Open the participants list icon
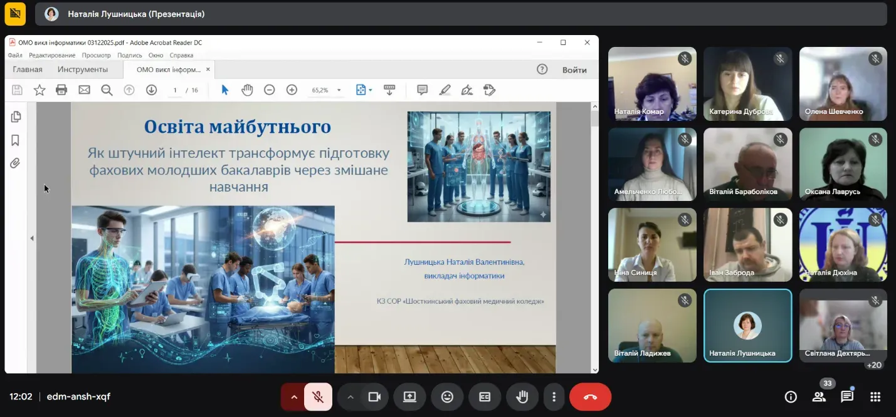This screenshot has width=896, height=417. (819, 396)
